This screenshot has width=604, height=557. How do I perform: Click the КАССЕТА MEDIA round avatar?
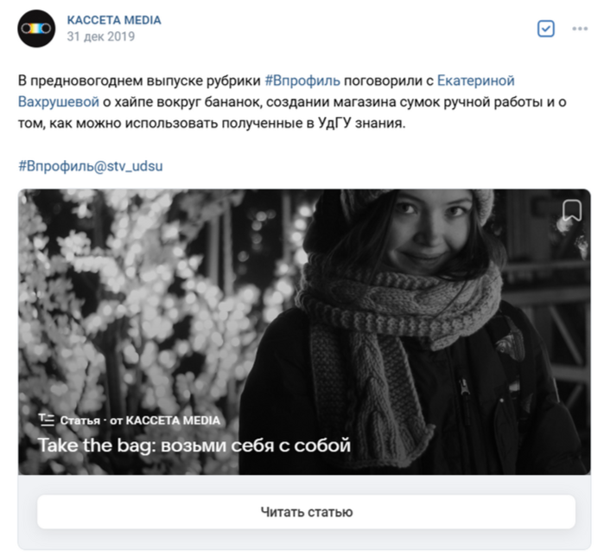point(36,29)
